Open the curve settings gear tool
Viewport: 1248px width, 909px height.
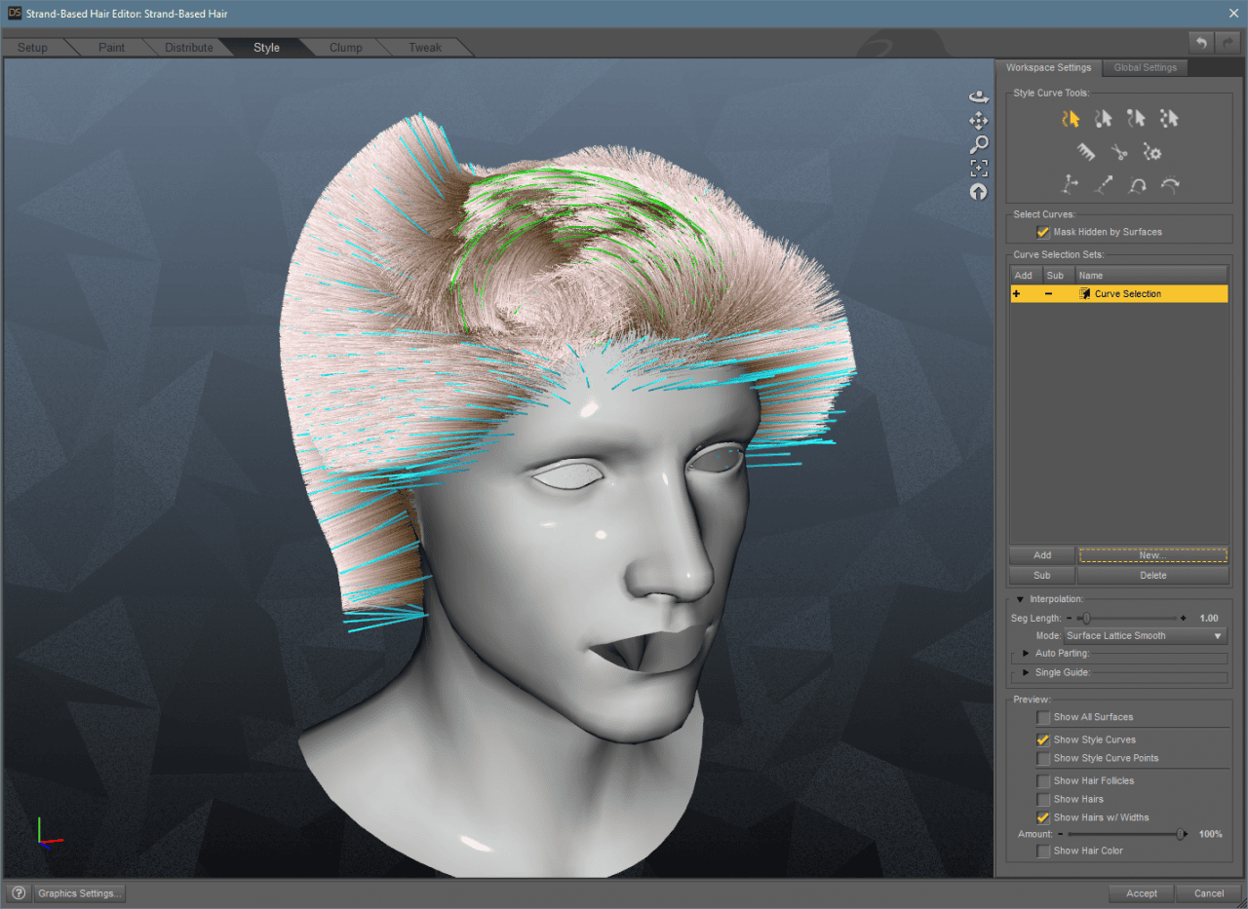(1152, 152)
